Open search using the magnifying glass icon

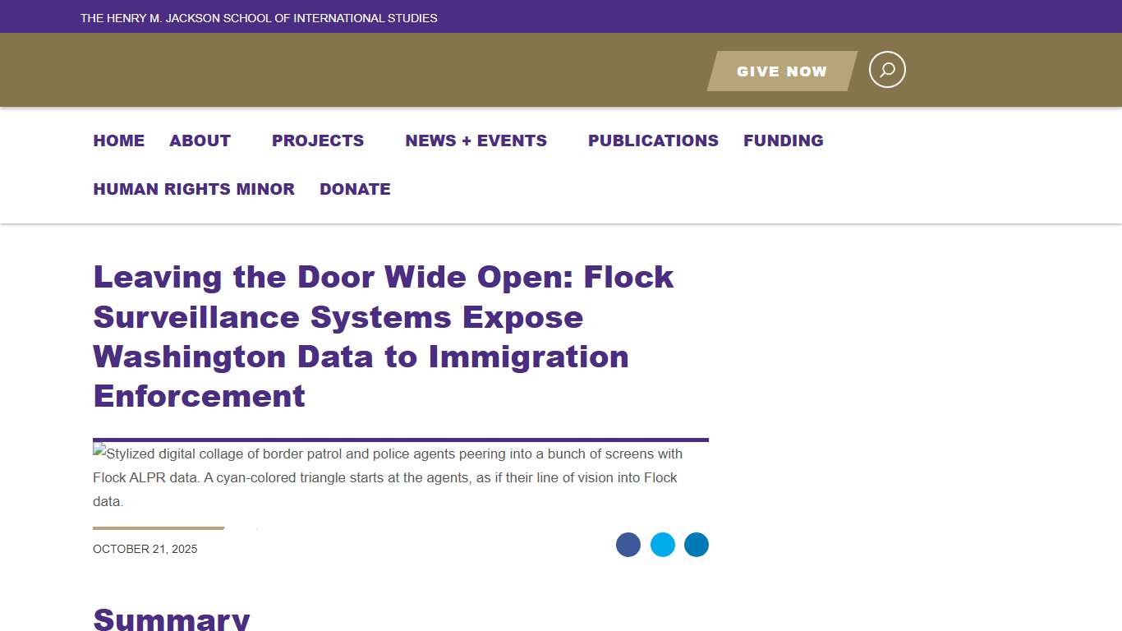point(887,70)
